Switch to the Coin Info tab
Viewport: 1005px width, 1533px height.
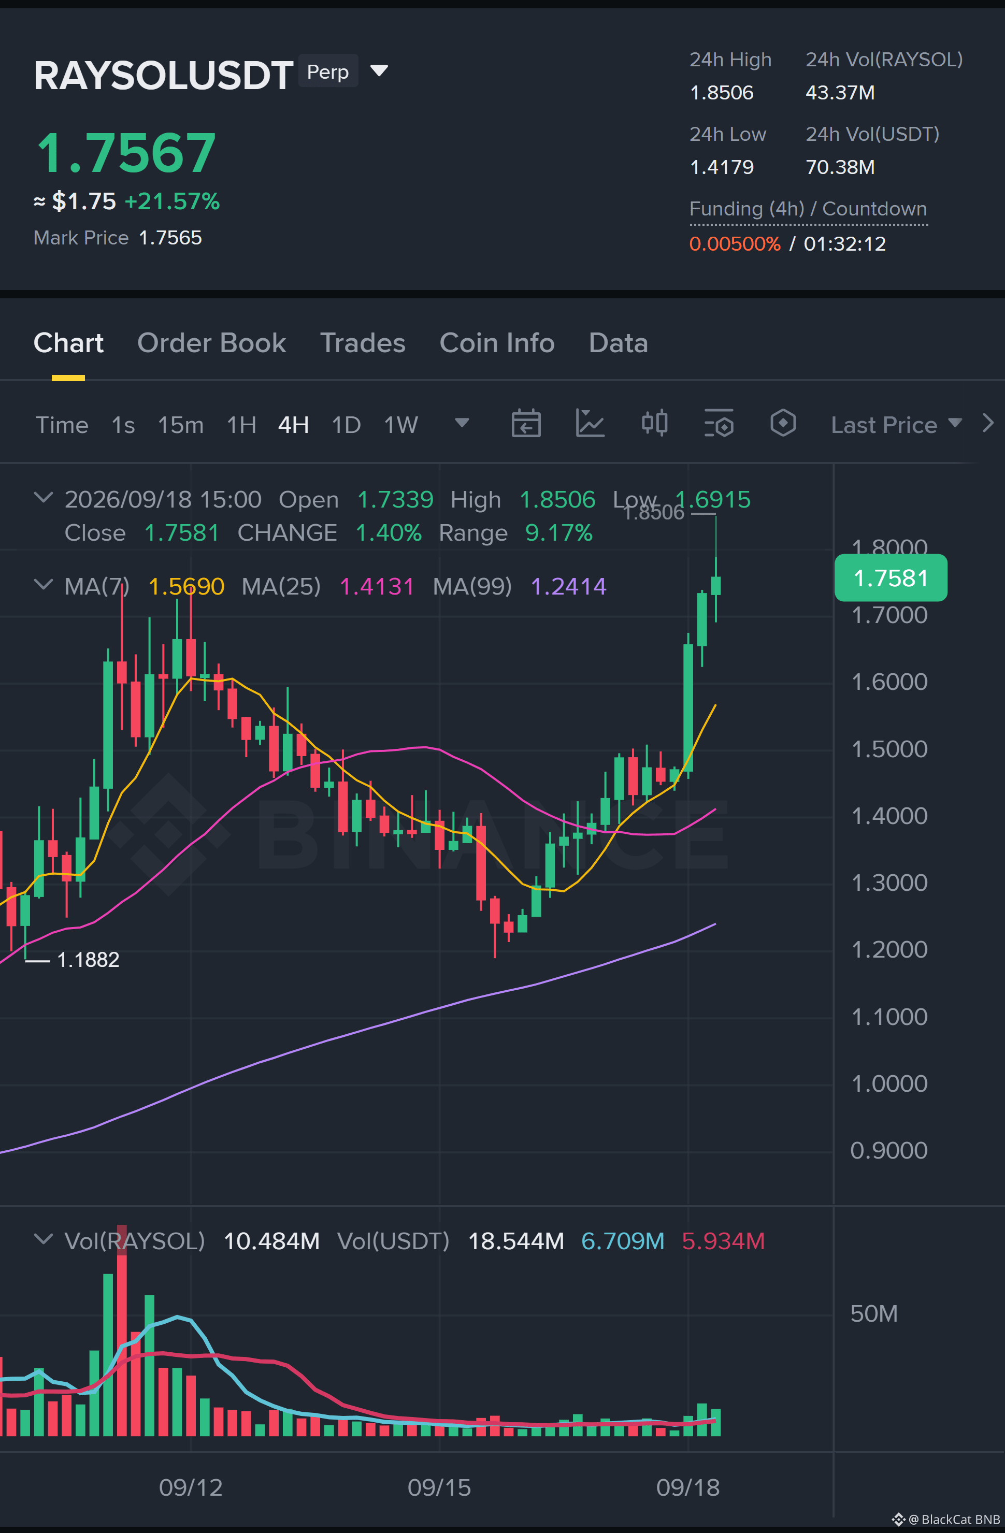pos(497,343)
